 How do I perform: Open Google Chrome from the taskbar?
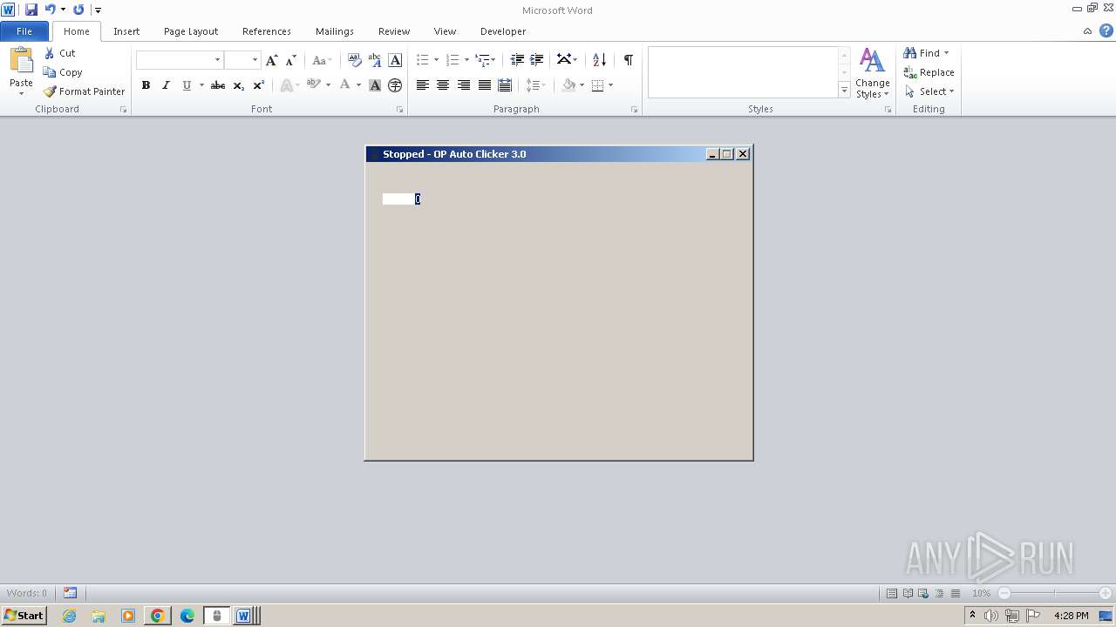point(158,616)
